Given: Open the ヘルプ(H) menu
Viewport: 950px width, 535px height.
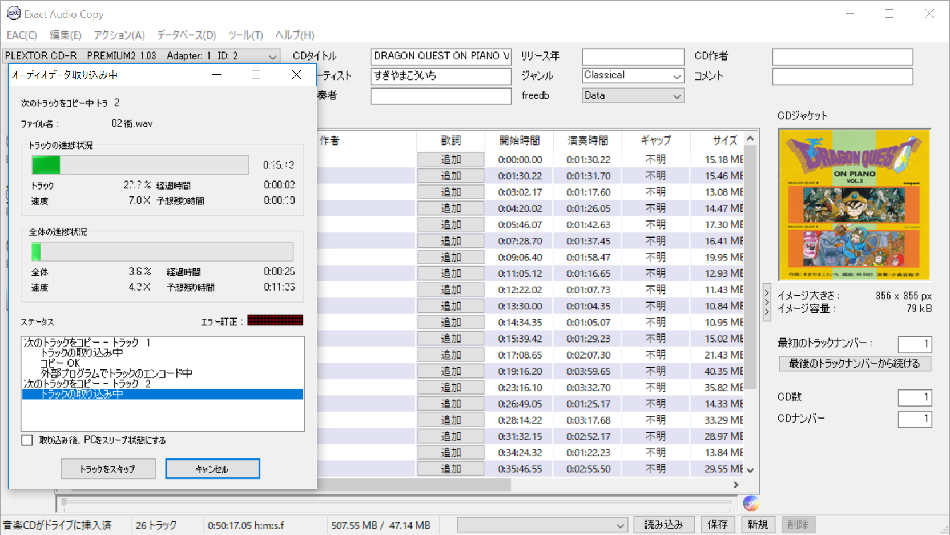Looking at the screenshot, I should tap(295, 35).
